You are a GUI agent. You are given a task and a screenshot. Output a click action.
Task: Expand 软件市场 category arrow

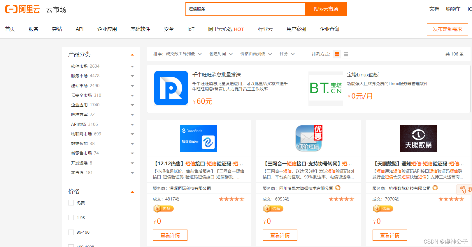pyautogui.click(x=132, y=67)
